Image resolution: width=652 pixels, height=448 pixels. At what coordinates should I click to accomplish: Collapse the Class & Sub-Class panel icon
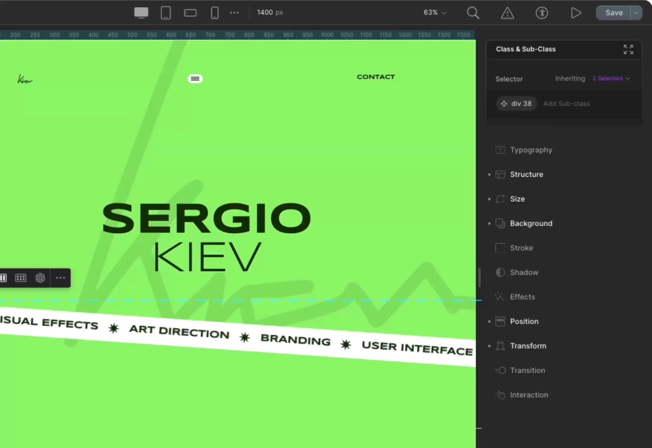pyautogui.click(x=628, y=49)
